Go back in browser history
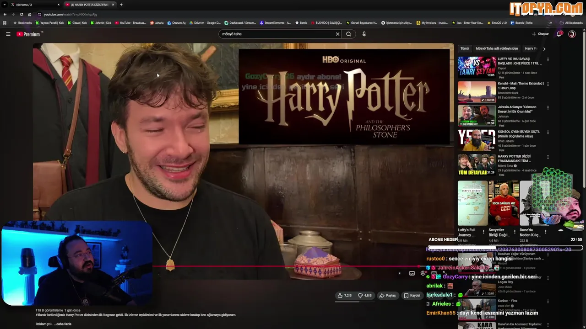The width and height of the screenshot is (586, 329). (x=5, y=14)
